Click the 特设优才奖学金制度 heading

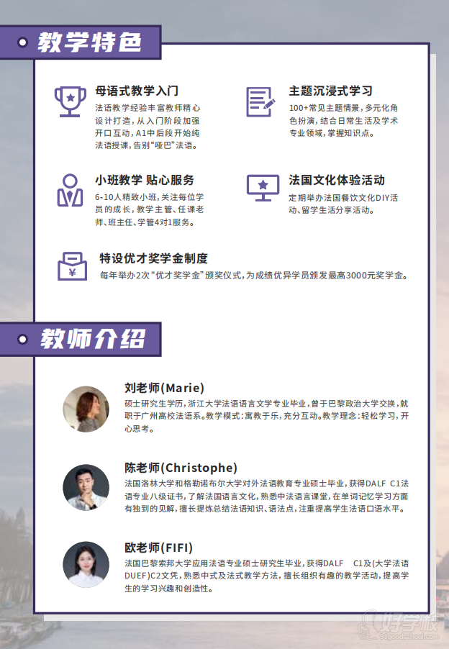[x=153, y=258]
